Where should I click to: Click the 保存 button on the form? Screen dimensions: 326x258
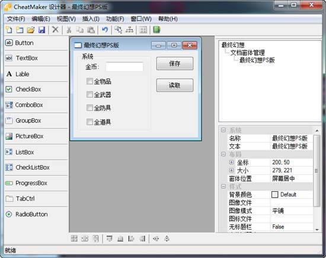[x=175, y=63]
